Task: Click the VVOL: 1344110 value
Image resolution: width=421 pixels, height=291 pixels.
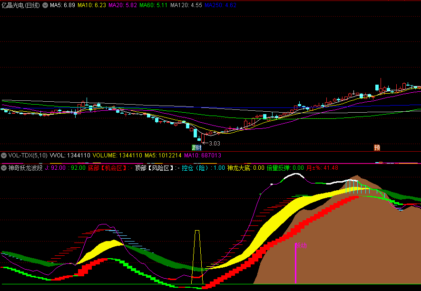Action: [x=70, y=155]
